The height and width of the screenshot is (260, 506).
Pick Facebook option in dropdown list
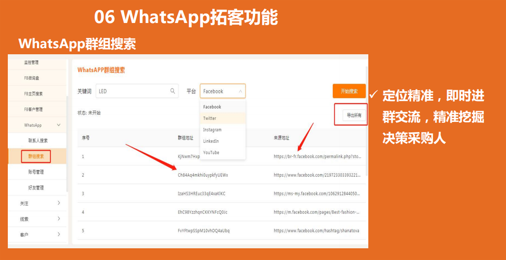pyautogui.click(x=212, y=107)
